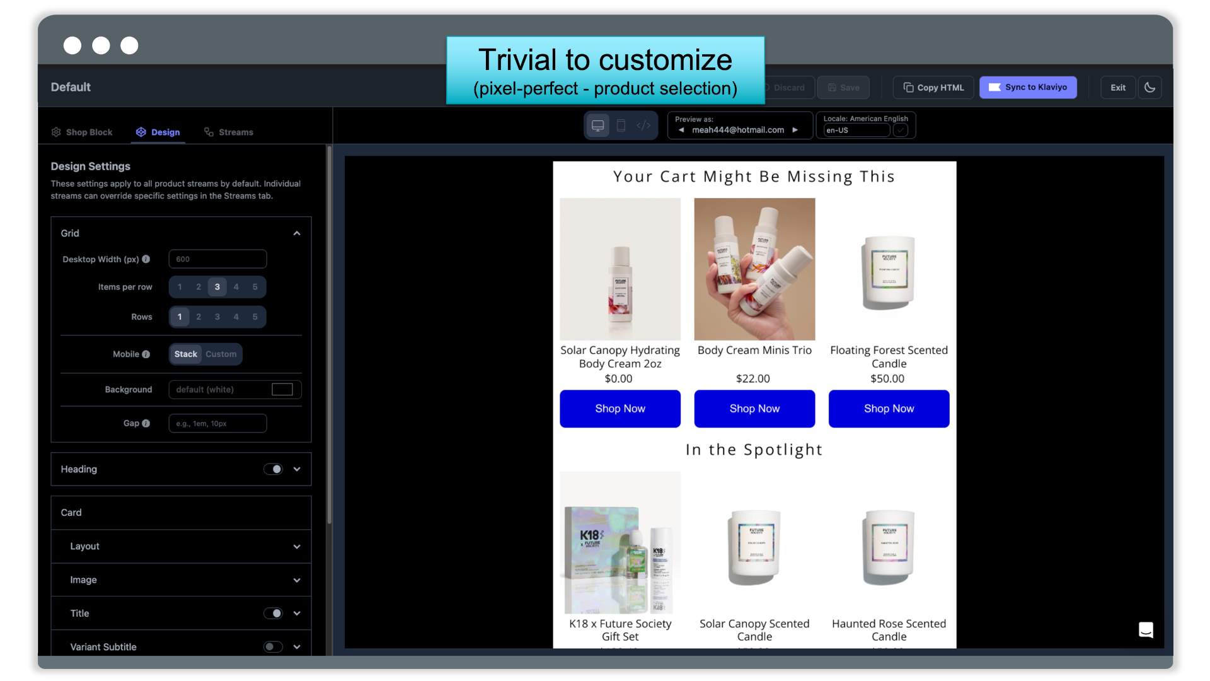Collapse the Grid section

(297, 233)
